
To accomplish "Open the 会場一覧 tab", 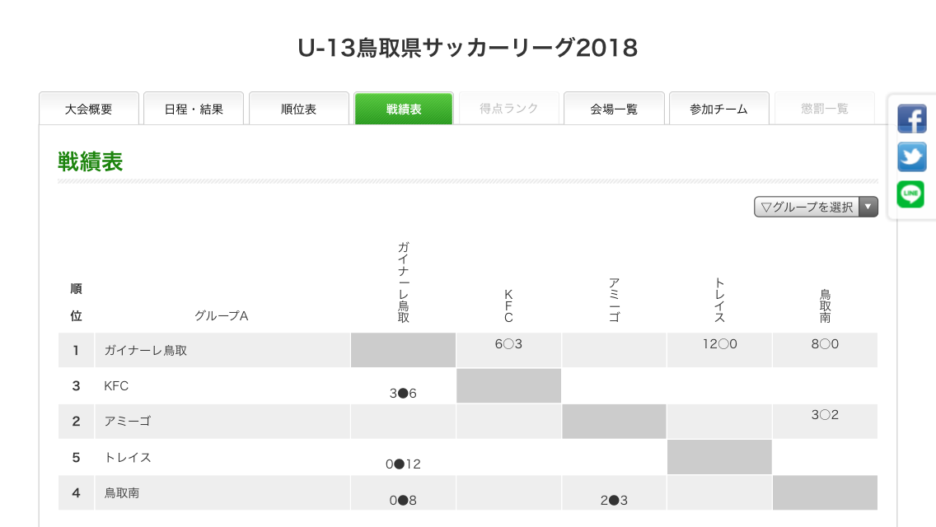I will click(614, 109).
